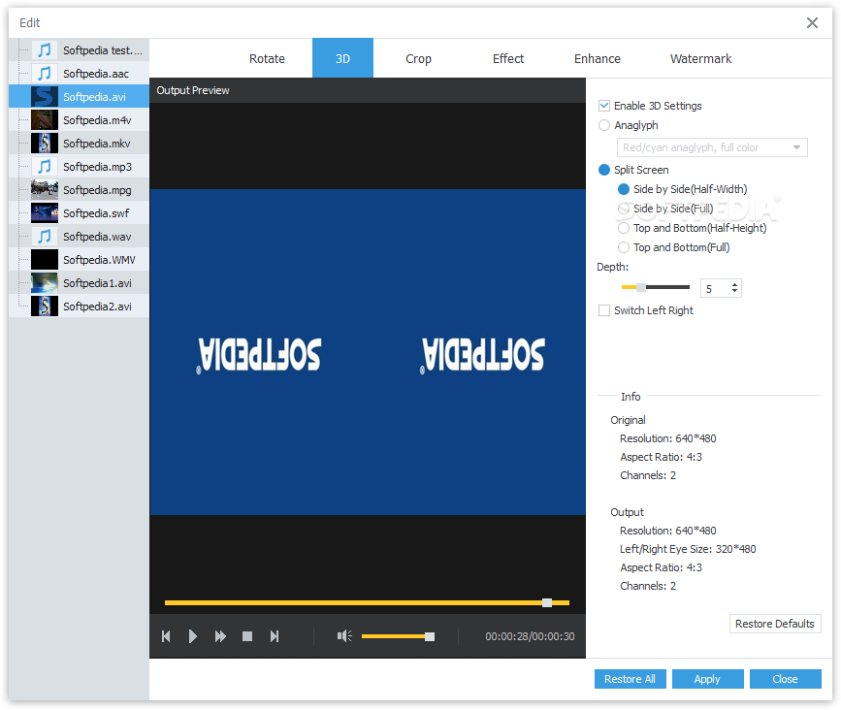Click music note icon of Softpedia.mp3
The width and height of the screenshot is (841, 710).
pyautogui.click(x=45, y=167)
